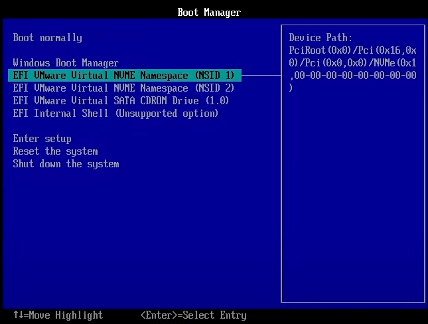Screen dimensions: 428x324
Task: Click Reset the system
Action: click(55, 151)
